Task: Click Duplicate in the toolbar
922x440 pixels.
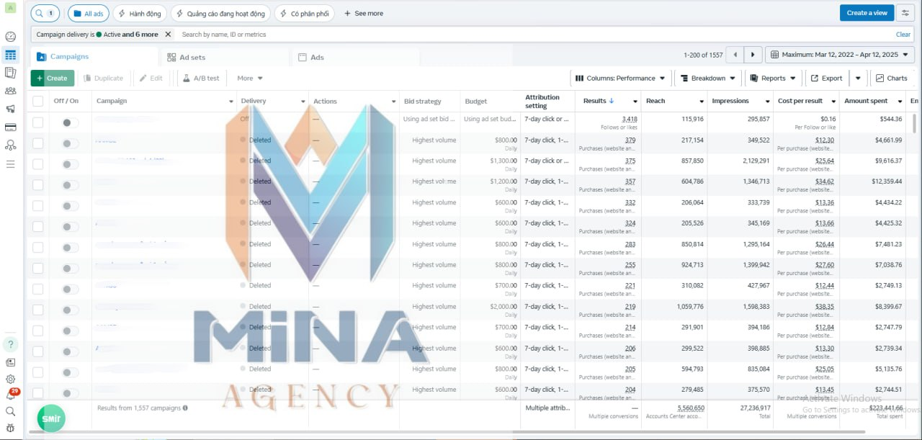Action: pyautogui.click(x=103, y=78)
